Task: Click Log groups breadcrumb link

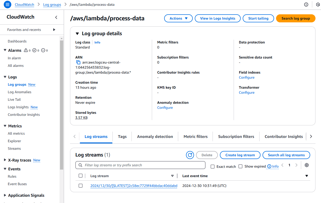Action: point(52,5)
